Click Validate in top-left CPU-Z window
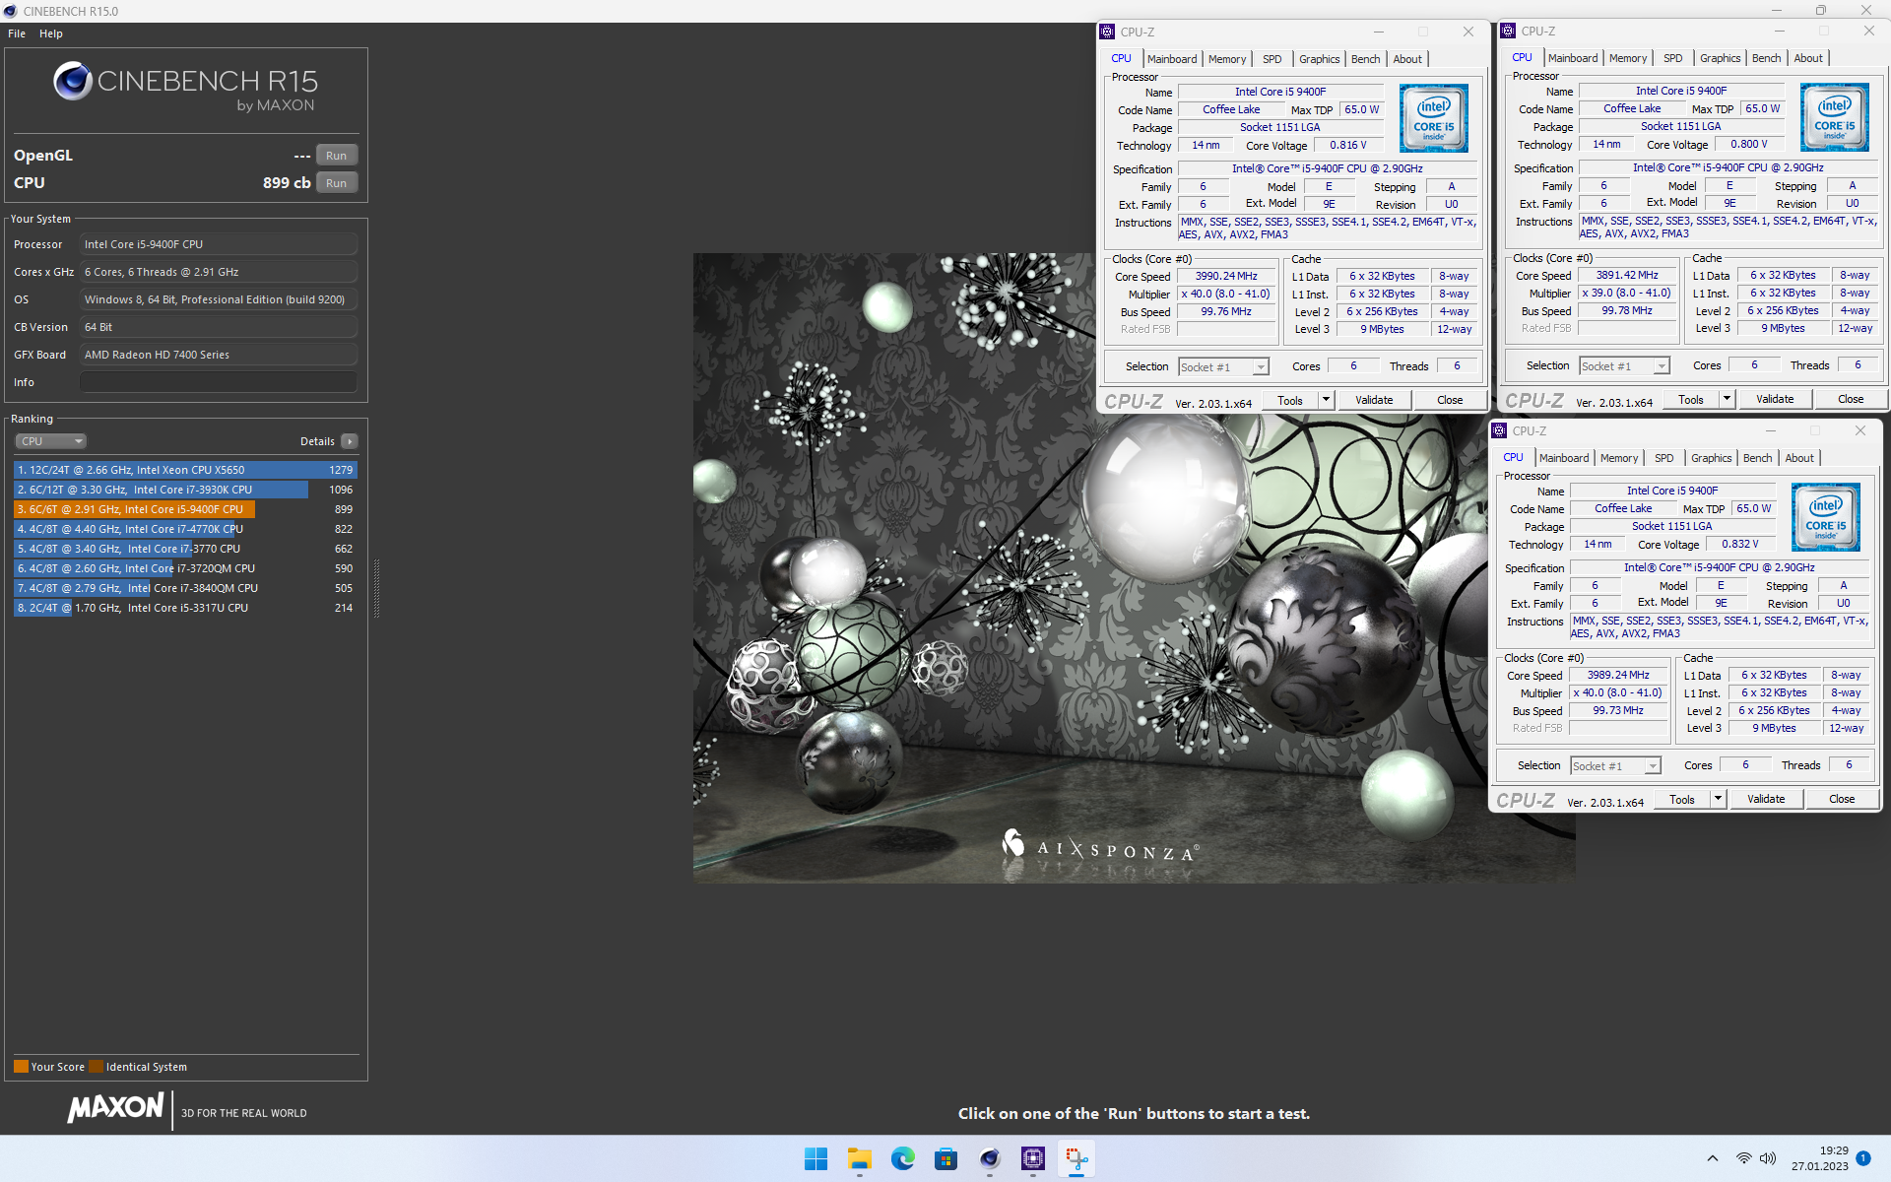The height and width of the screenshot is (1182, 1891). coord(1374,400)
